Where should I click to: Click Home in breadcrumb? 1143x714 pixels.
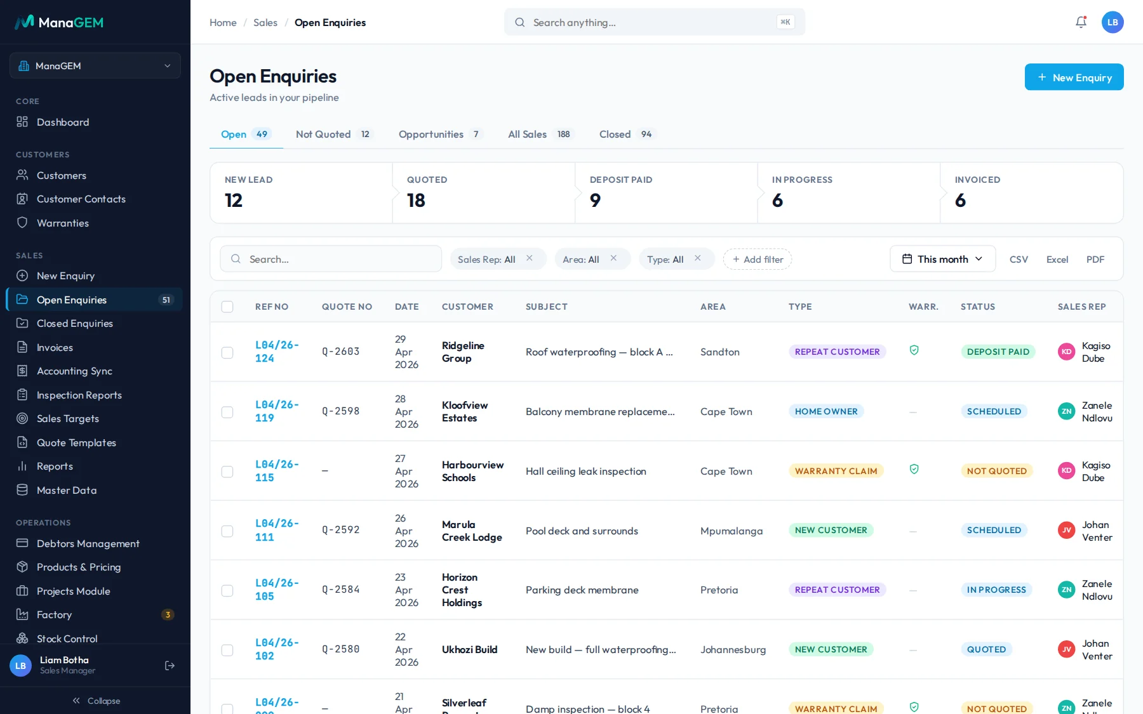[x=223, y=22]
